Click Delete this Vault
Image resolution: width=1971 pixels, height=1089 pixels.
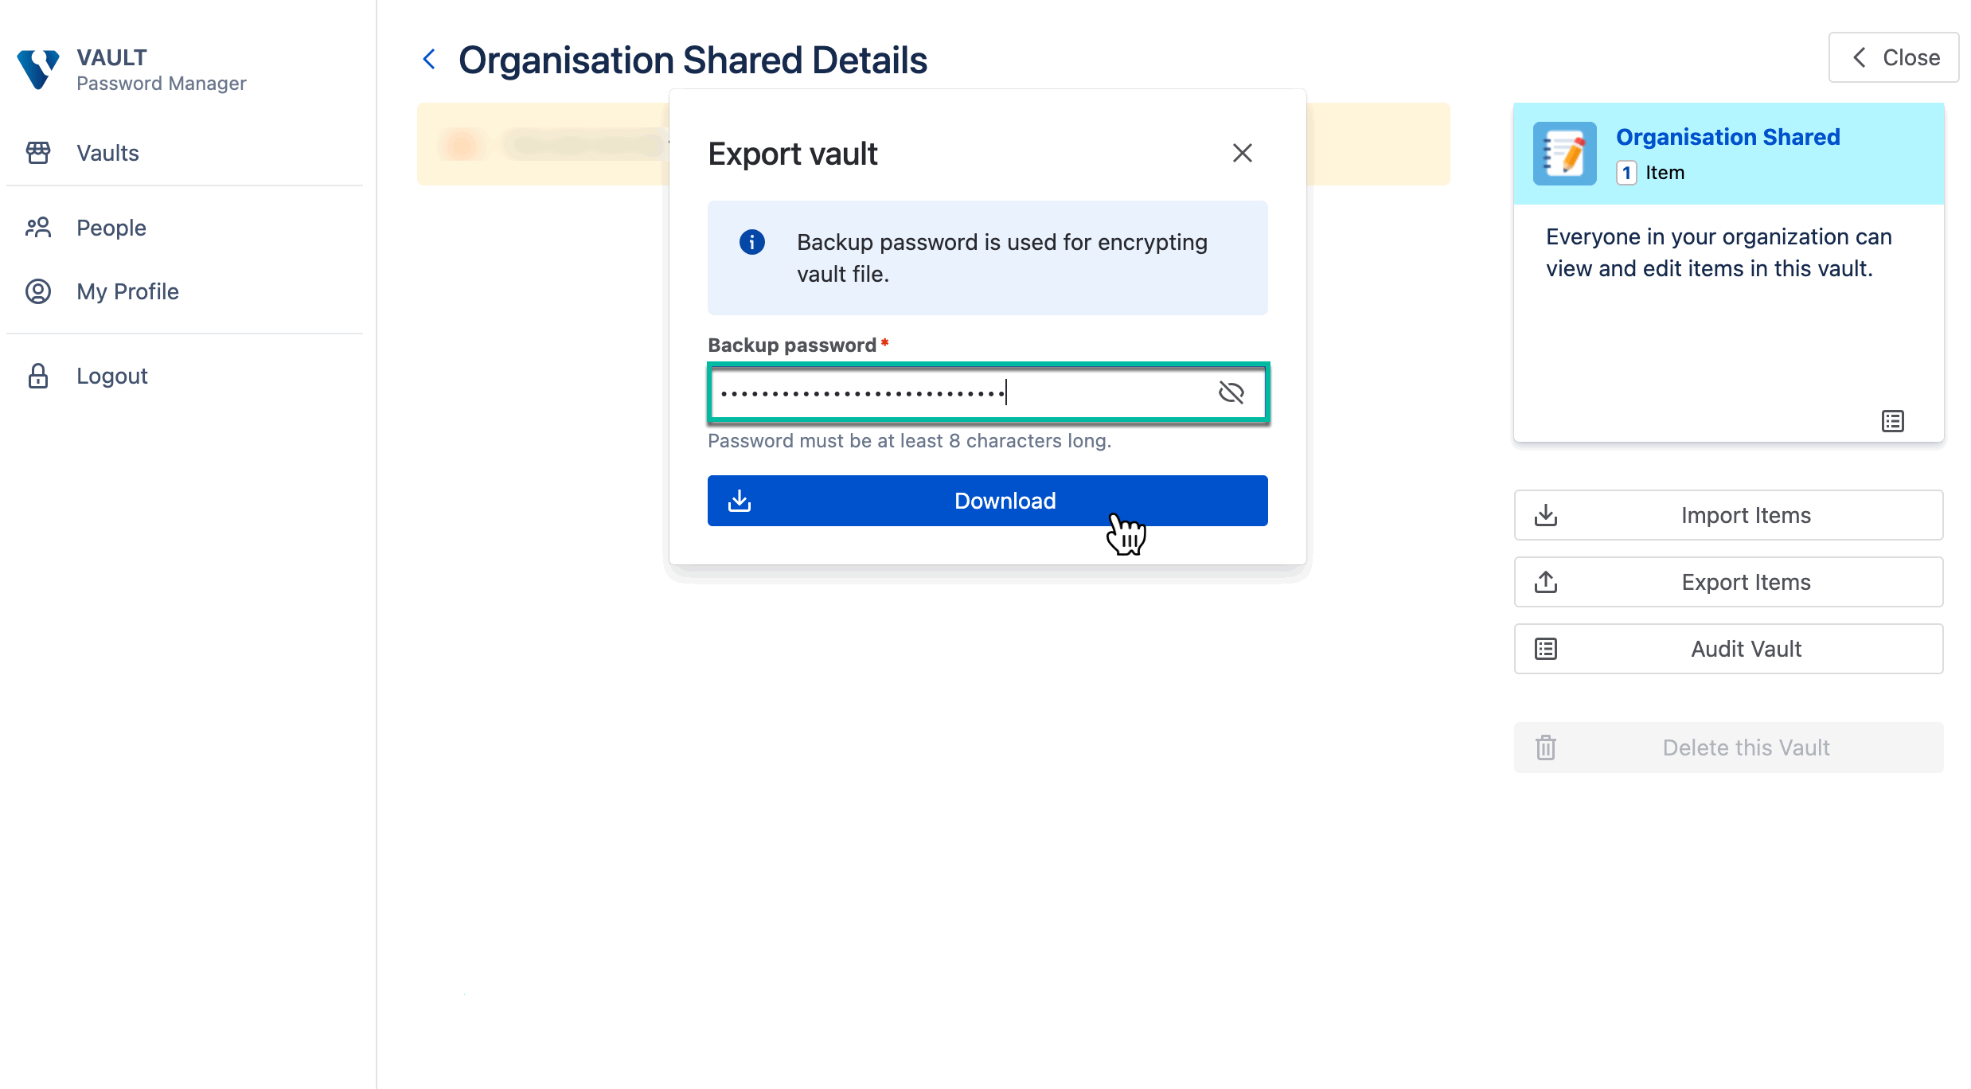pos(1728,747)
